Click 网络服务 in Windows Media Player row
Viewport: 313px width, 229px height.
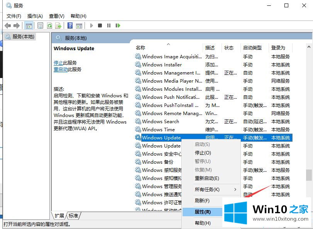[x=281, y=81]
